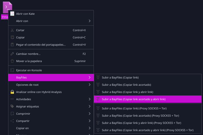The image size is (203, 135).
Task: Choose Subir a BayFiles (Copiar link acortado)
Action: [x=148, y=85]
